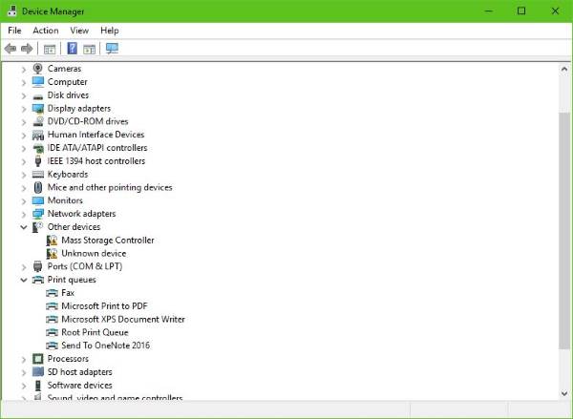This screenshot has width=573, height=419.
Task: Expand the Ports (COM & LPT) node
Action: point(24,266)
